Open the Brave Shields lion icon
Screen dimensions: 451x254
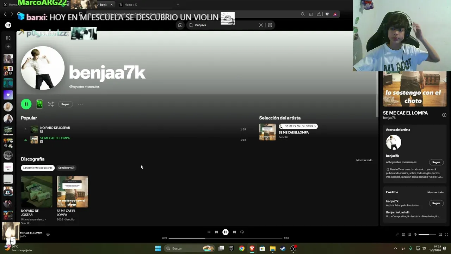[x=327, y=14]
